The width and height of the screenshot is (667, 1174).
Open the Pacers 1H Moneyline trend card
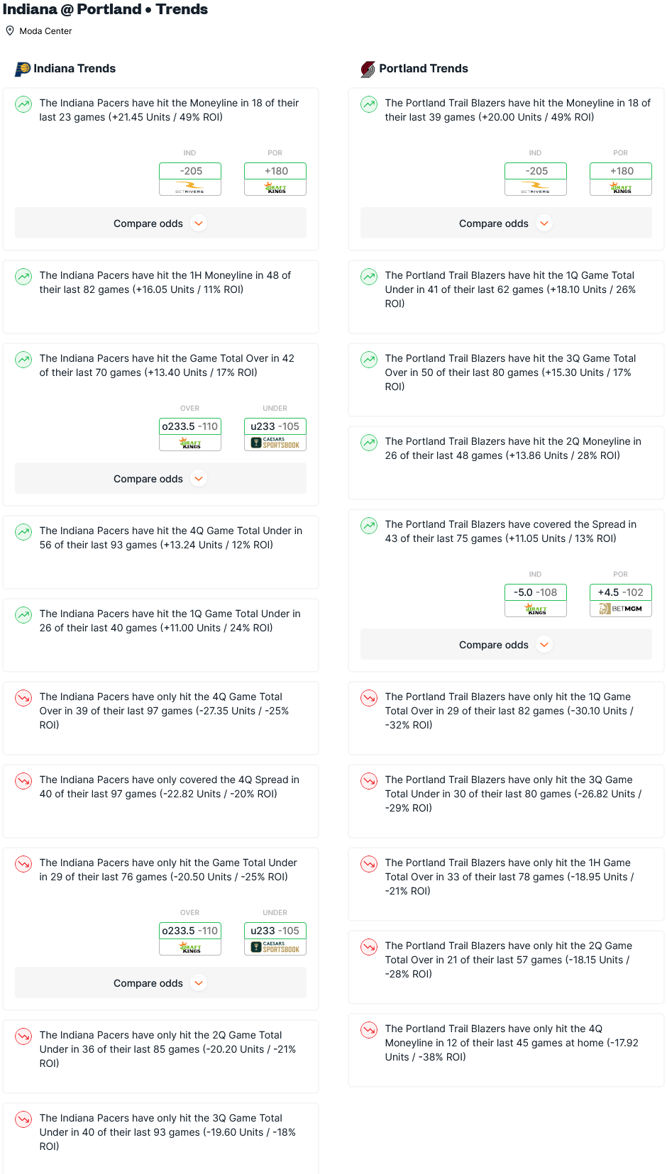tap(160, 297)
